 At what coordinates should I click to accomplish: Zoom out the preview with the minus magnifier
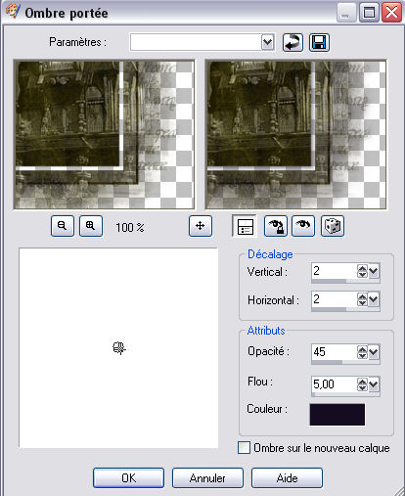tap(63, 226)
